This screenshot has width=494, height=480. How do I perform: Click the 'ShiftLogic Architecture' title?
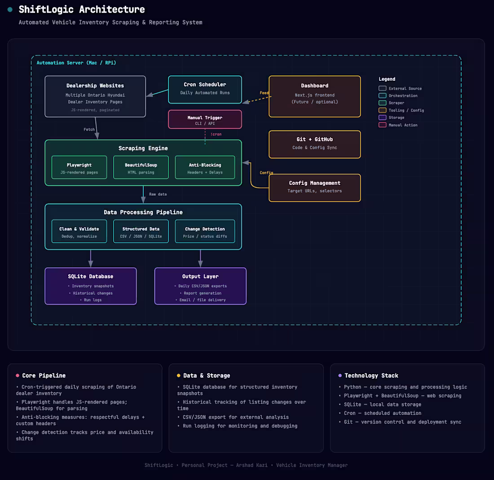pyautogui.click(x=82, y=9)
